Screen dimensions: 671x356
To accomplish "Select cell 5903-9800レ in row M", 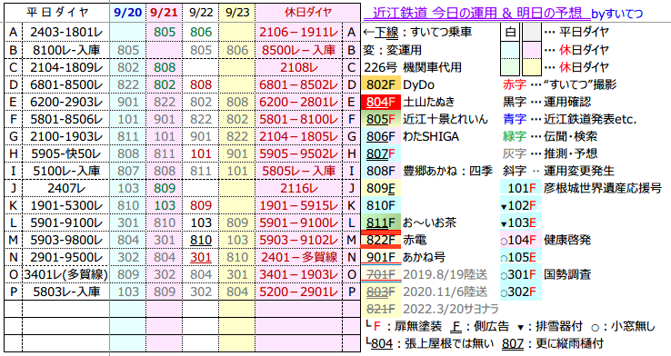I will [66, 240].
